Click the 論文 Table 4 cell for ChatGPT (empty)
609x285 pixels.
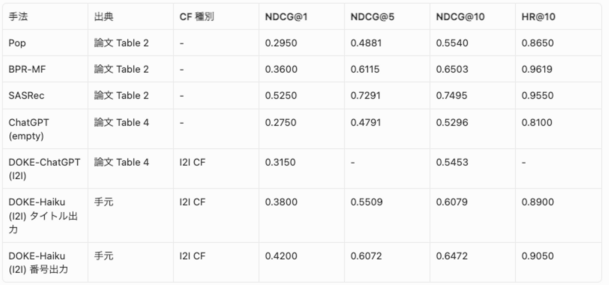point(121,123)
